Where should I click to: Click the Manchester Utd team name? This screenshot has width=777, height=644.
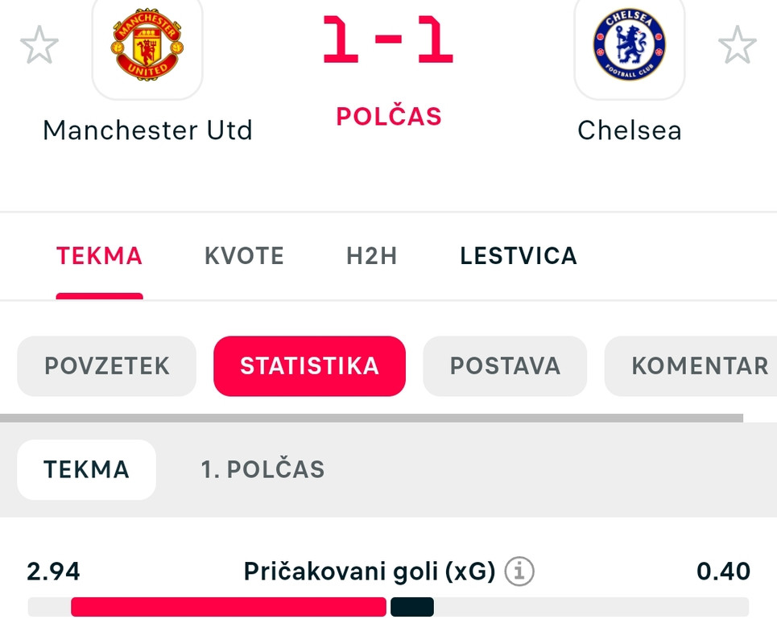[x=147, y=130]
